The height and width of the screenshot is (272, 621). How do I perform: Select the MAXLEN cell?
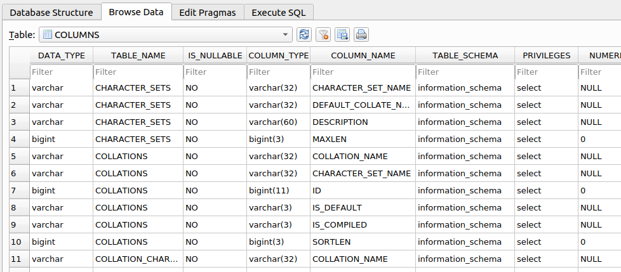[363, 139]
